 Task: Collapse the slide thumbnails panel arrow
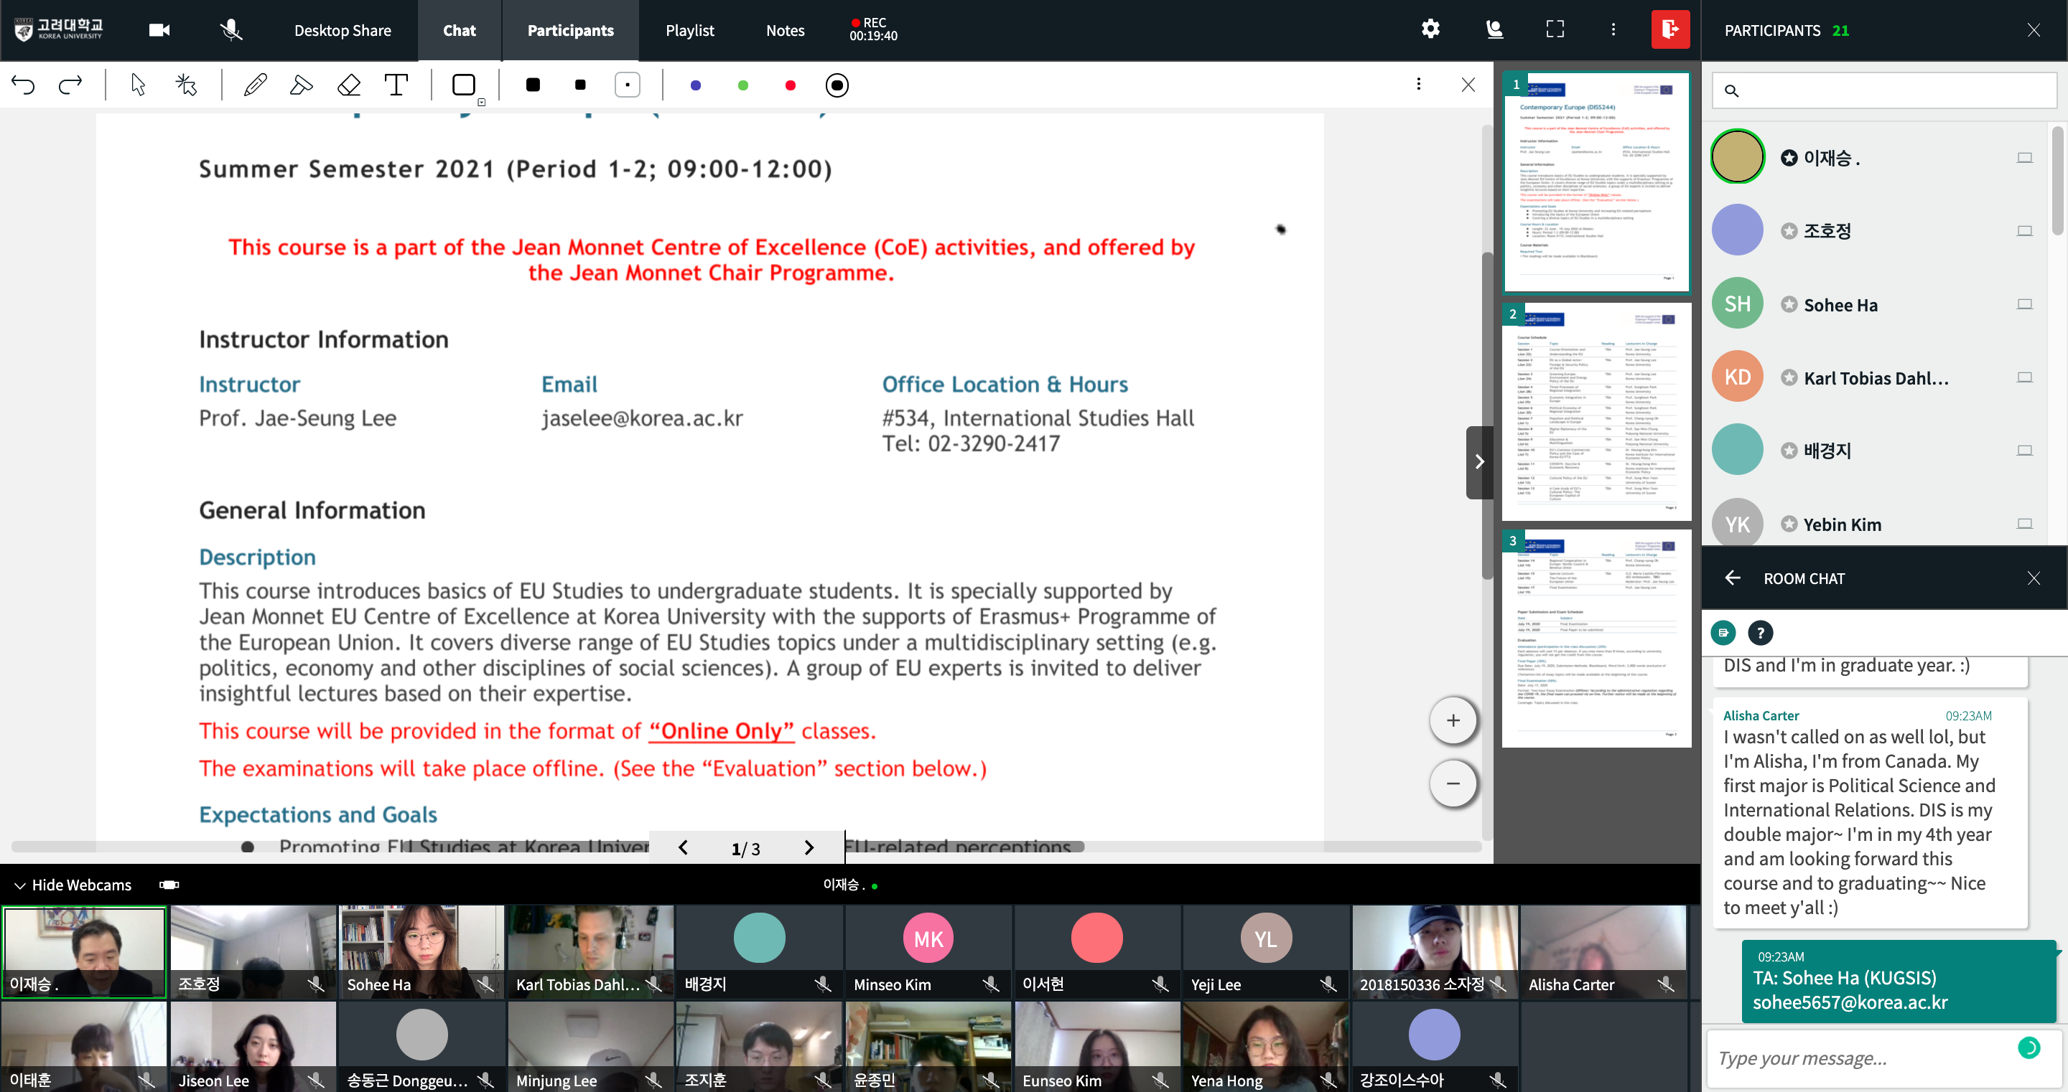coord(1478,462)
